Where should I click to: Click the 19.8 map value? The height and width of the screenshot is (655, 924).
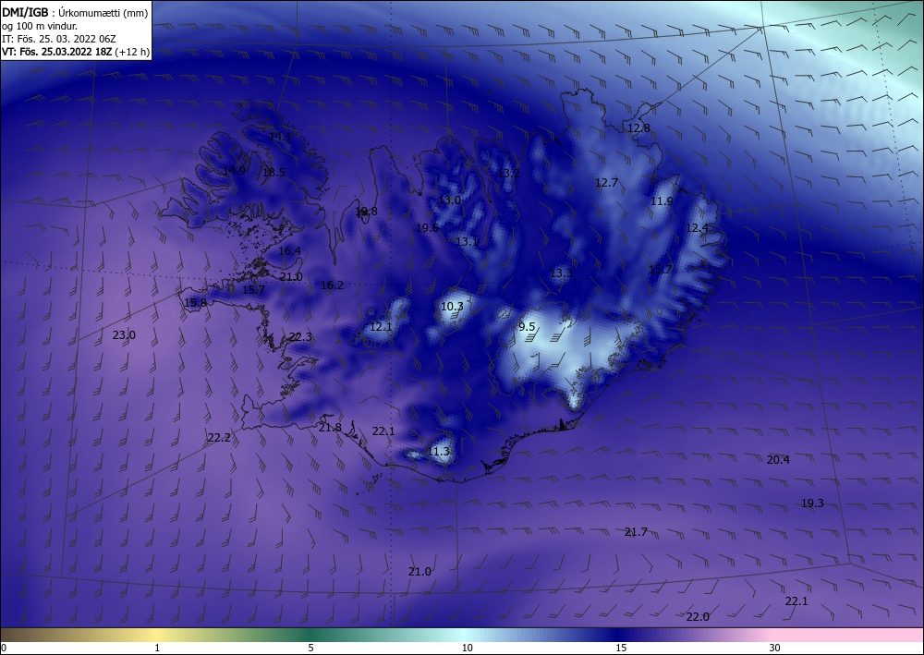point(367,211)
